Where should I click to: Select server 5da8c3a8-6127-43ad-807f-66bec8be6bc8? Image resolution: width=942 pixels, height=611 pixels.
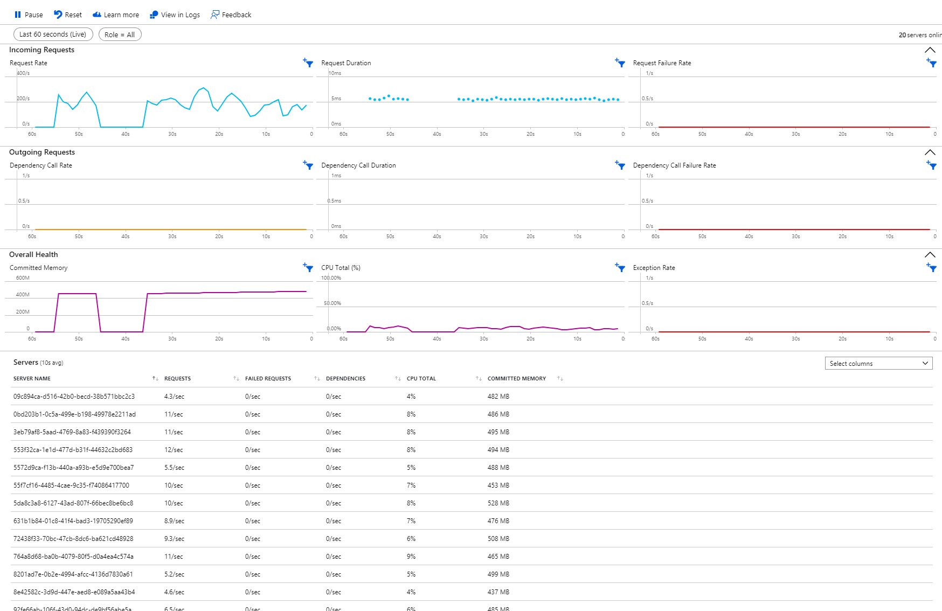coord(473,503)
